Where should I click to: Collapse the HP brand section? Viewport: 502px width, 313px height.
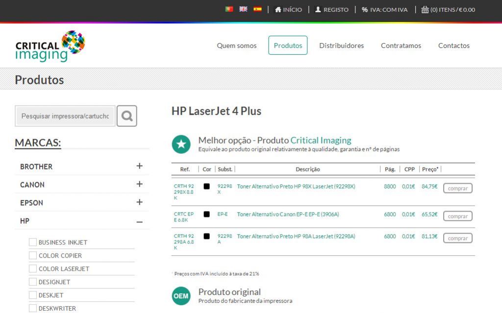[x=139, y=222]
